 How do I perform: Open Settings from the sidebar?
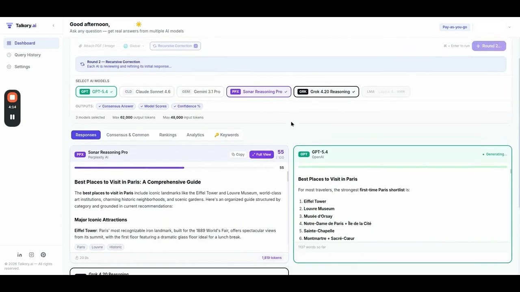click(x=23, y=67)
